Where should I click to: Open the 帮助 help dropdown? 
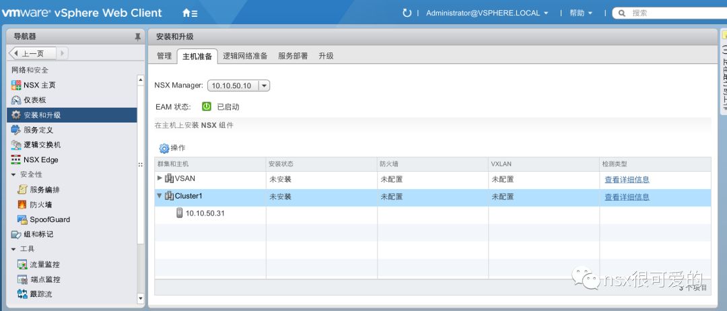click(x=581, y=13)
